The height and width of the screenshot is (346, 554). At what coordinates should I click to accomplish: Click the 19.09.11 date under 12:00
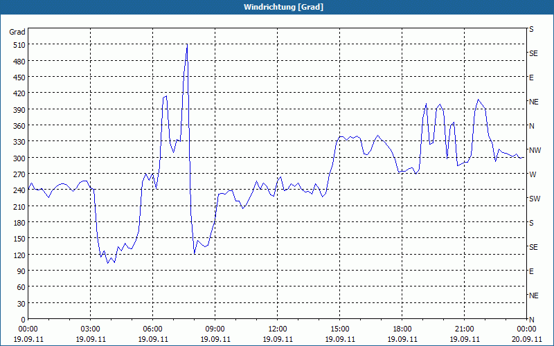[278, 339]
